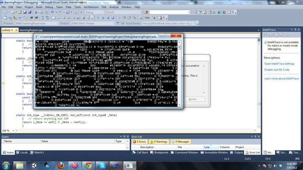303x170 pixels.
Task: Open the Call Stack tab
Action: pos(140,153)
